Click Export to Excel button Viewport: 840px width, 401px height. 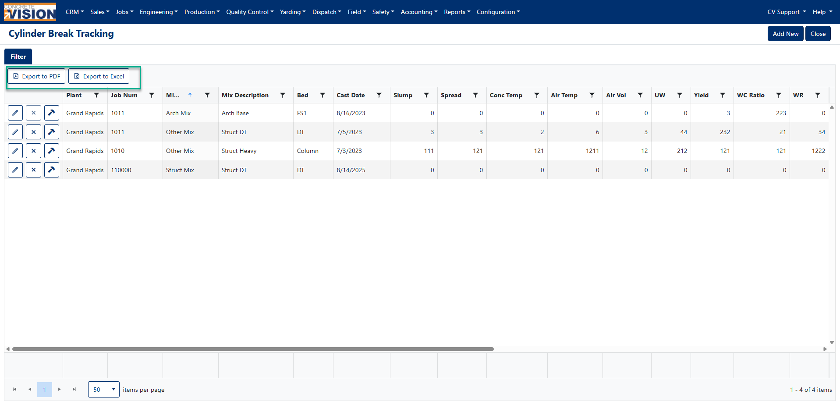[x=99, y=76]
